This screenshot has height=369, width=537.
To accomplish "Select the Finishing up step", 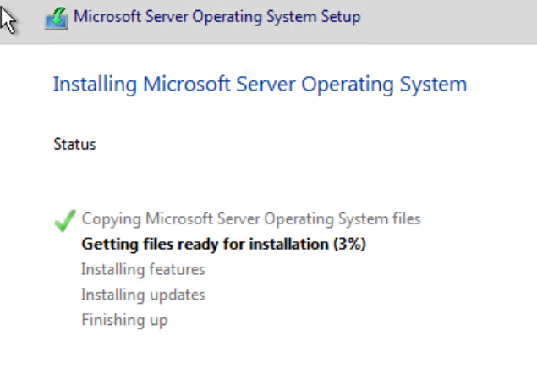I will click(x=124, y=321).
